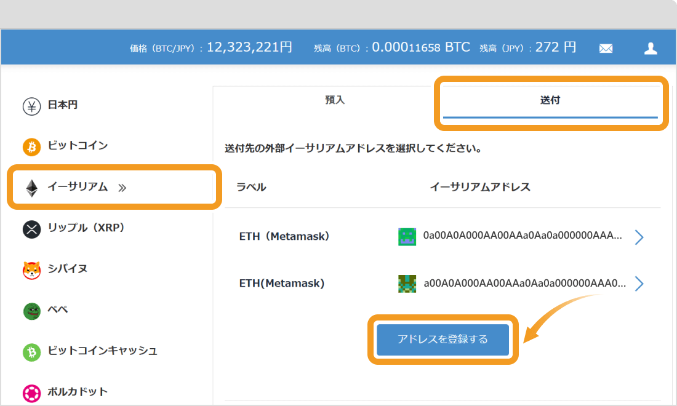Select シバイヌ in the currency sidebar
The image size is (677, 406).
68,268
